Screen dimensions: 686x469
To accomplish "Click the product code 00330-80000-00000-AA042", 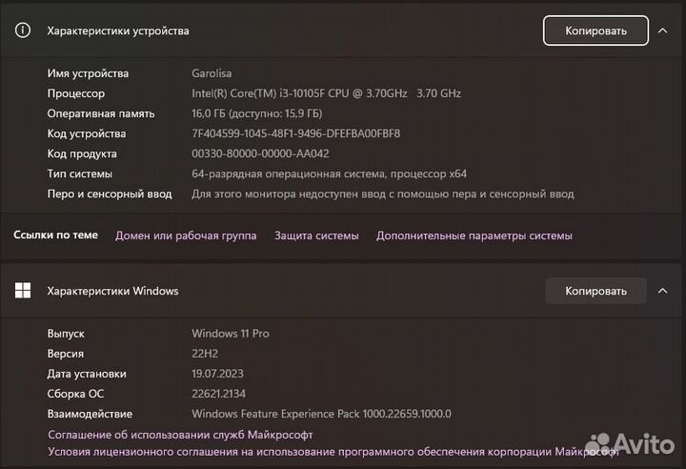I will [260, 153].
